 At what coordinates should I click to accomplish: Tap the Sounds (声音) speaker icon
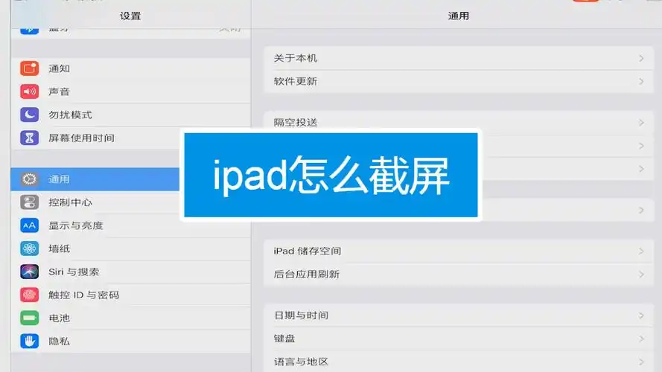pyautogui.click(x=29, y=92)
